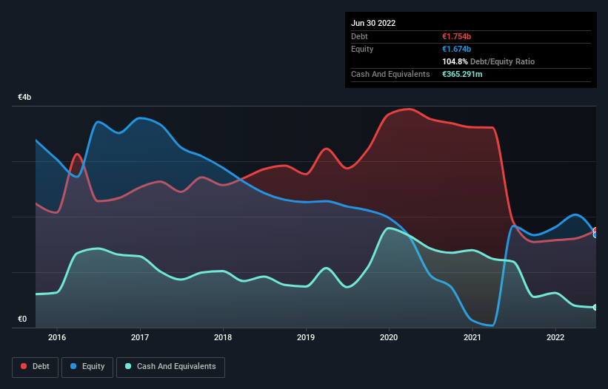Click the 2021 x-axis label
The width and height of the screenshot is (608, 389).
(x=472, y=337)
